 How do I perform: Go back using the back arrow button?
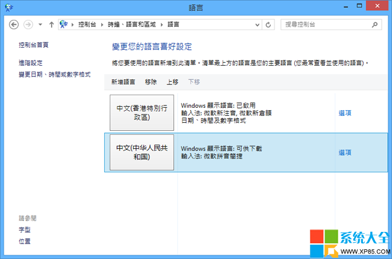(x=14, y=25)
